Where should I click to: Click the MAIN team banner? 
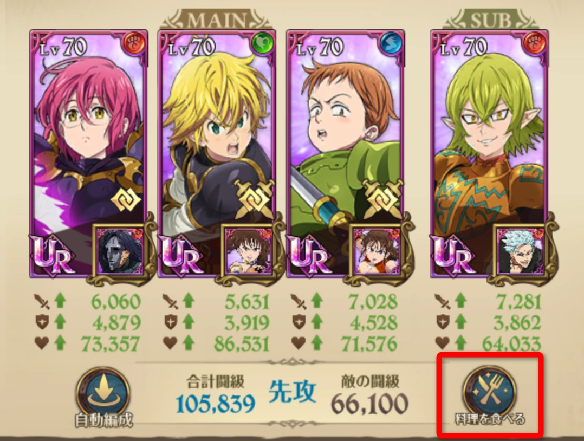click(x=218, y=20)
